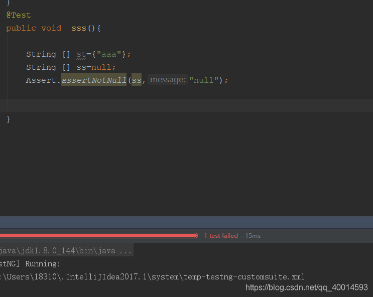The width and height of the screenshot is (373, 297).
Task: Click the "null" message string argument
Action: tap(204, 80)
